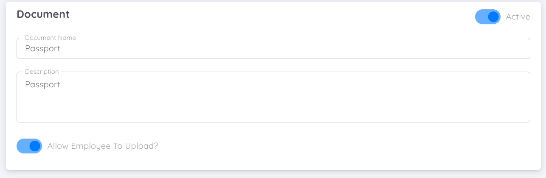Image resolution: width=546 pixels, height=178 pixels.
Task: Click the blue knob of Active toggle
Action: [x=493, y=17]
